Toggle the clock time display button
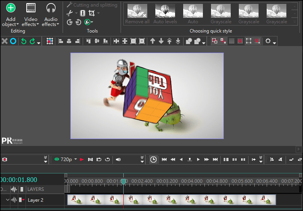Screen dimensions: 303x211 point(153,160)
